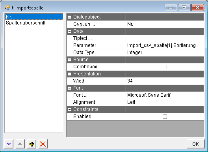The width and height of the screenshot is (208, 152).
Task: Collapse the Data section
Action: point(69,31)
